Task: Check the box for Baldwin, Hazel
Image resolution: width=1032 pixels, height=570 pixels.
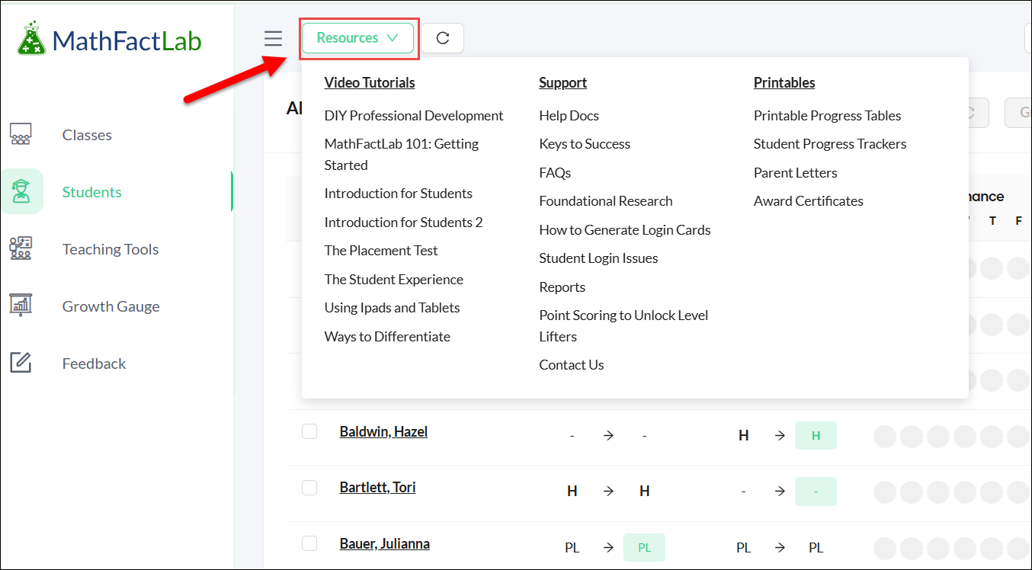Action: 309,432
